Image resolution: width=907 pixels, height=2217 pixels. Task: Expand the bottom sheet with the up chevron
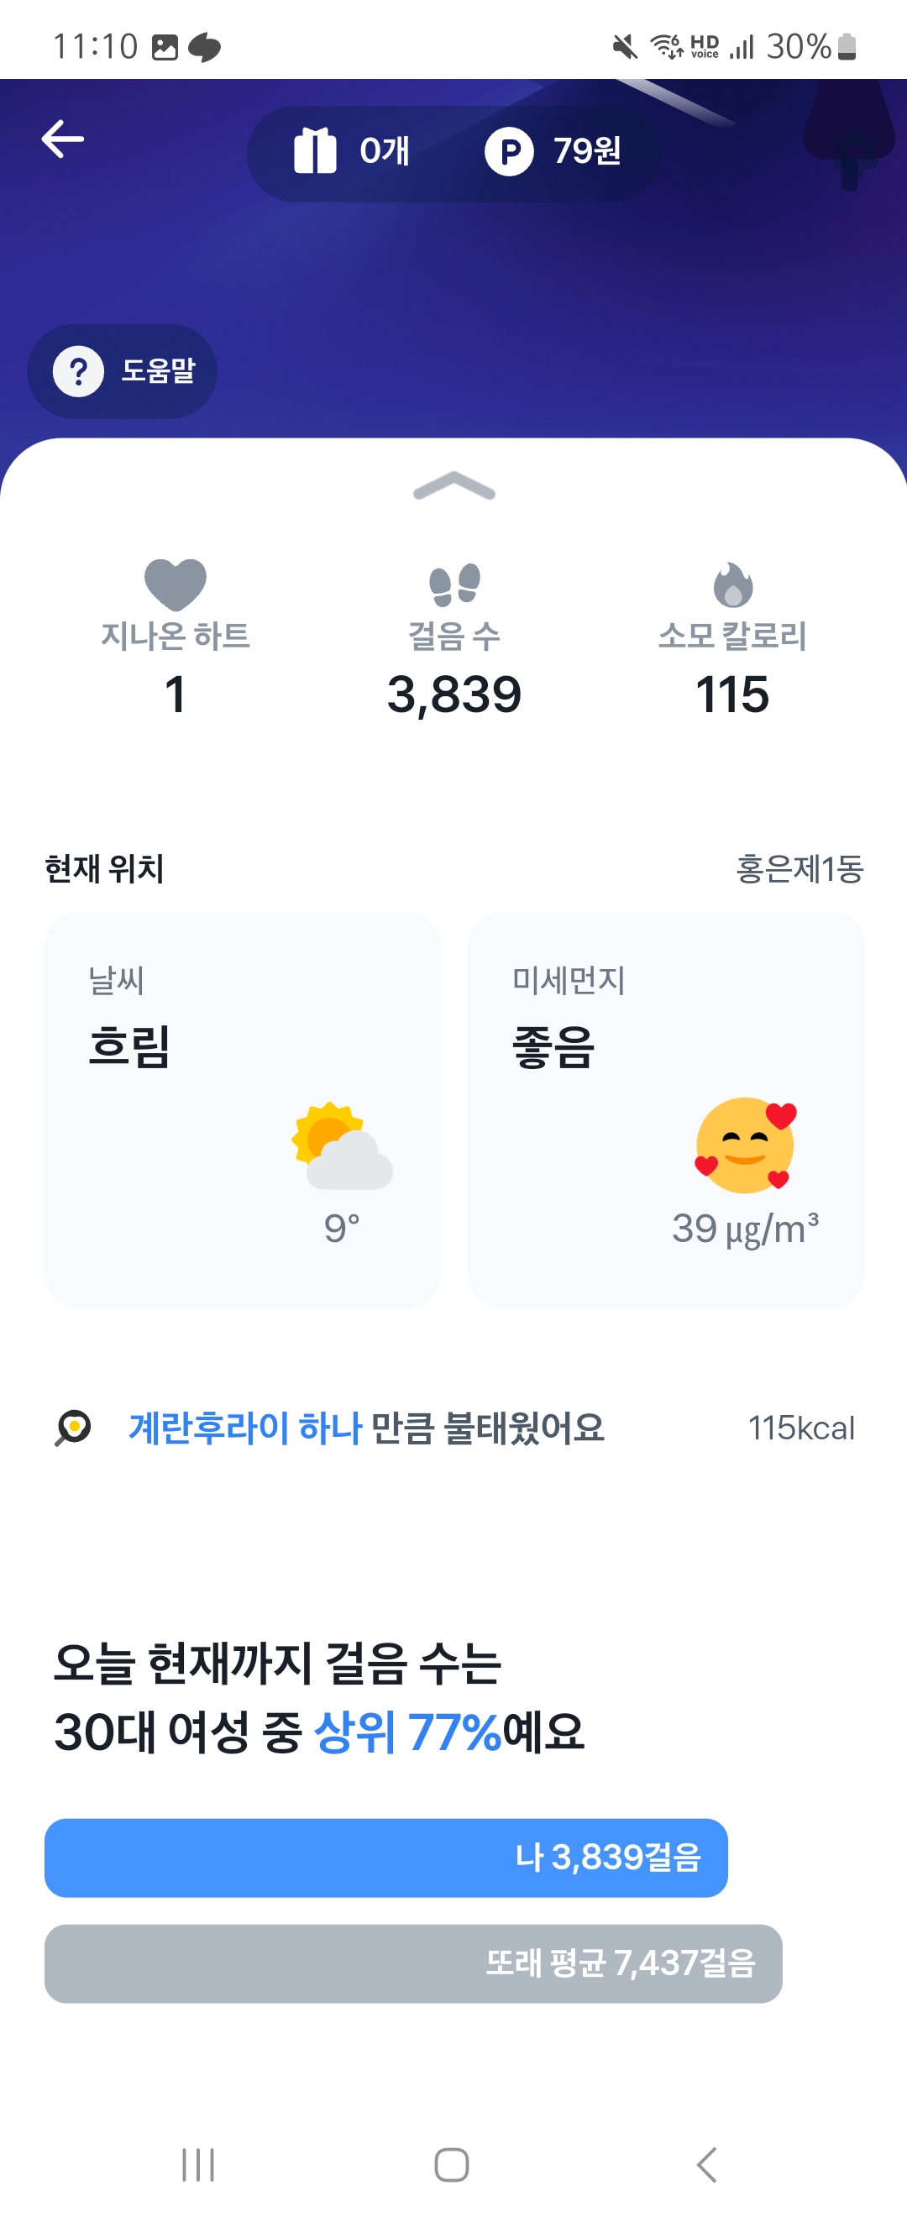point(453,486)
